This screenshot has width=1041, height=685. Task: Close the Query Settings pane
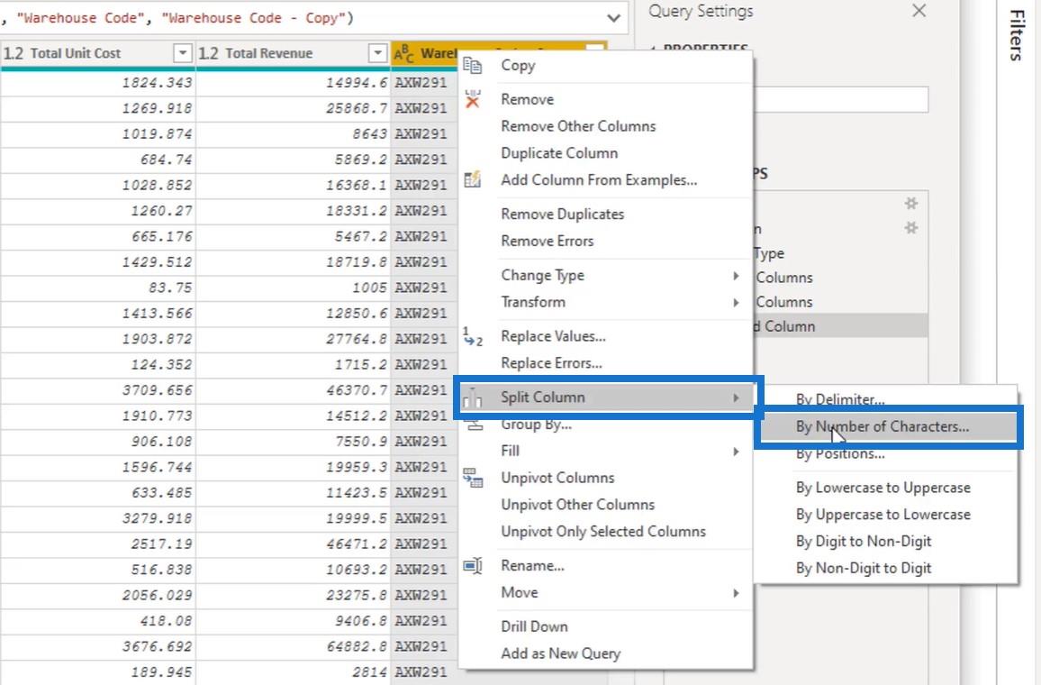tap(919, 11)
